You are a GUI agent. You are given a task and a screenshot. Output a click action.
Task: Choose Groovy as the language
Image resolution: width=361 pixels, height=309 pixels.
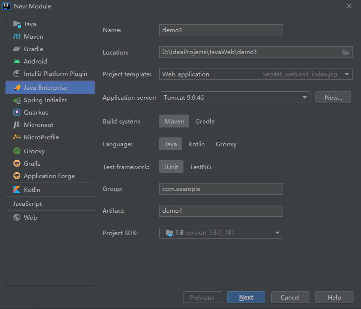[x=226, y=144]
